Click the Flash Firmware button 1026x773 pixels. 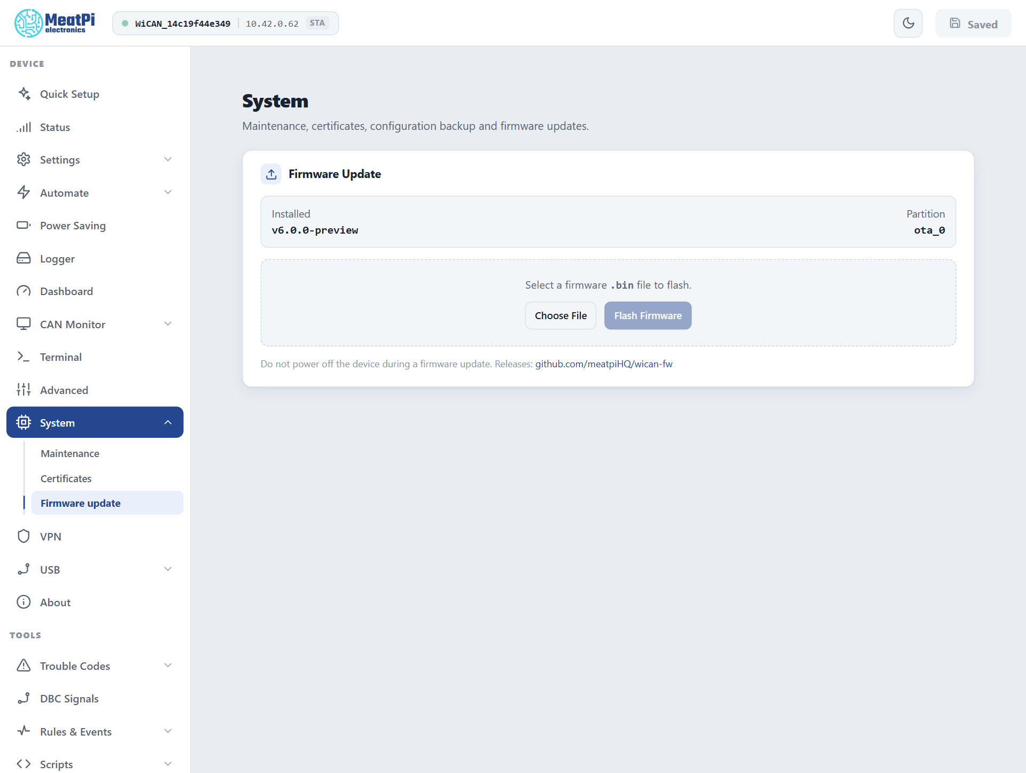(x=648, y=315)
